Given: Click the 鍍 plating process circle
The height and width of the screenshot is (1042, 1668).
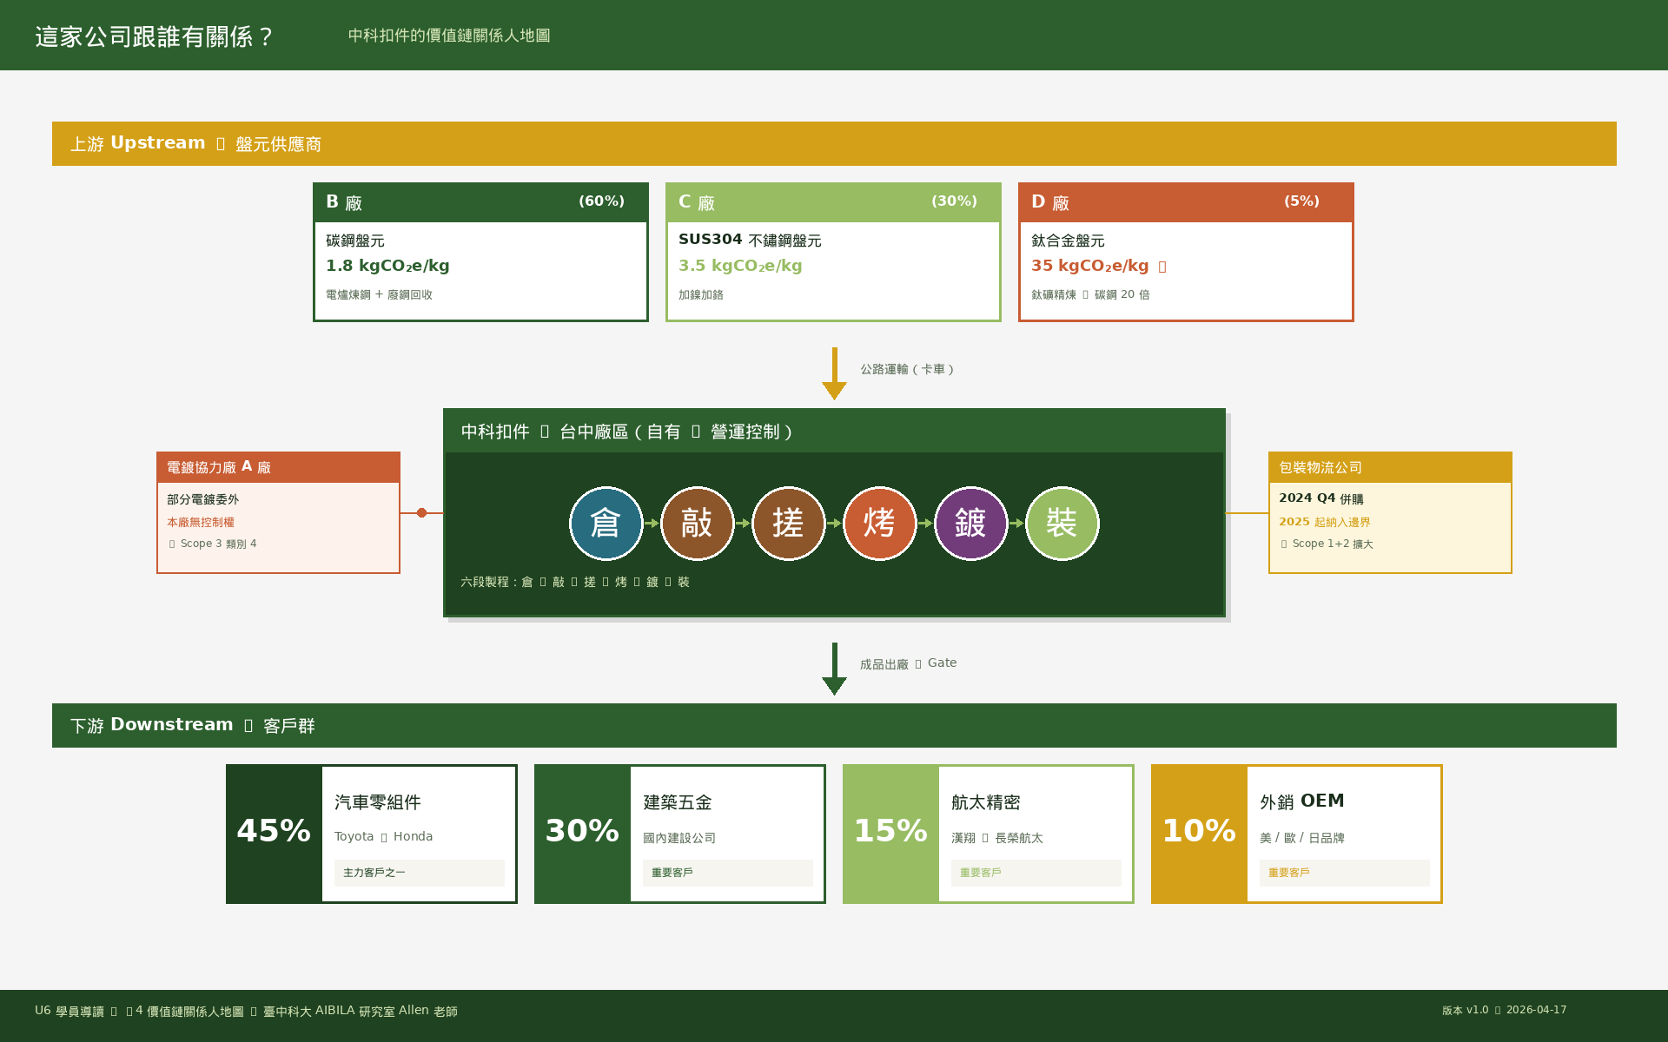Looking at the screenshot, I should (x=970, y=523).
